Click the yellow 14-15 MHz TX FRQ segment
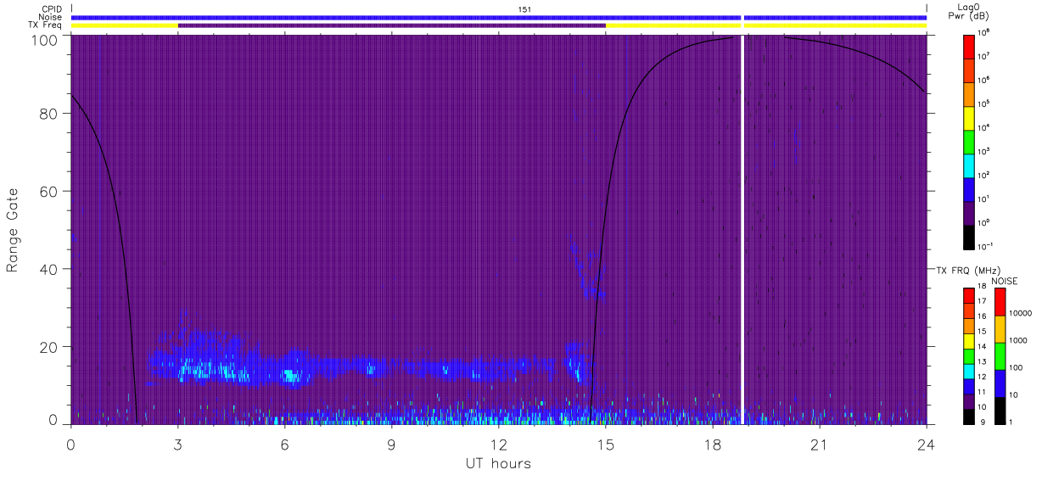The height and width of the screenshot is (481, 1042). 969,341
